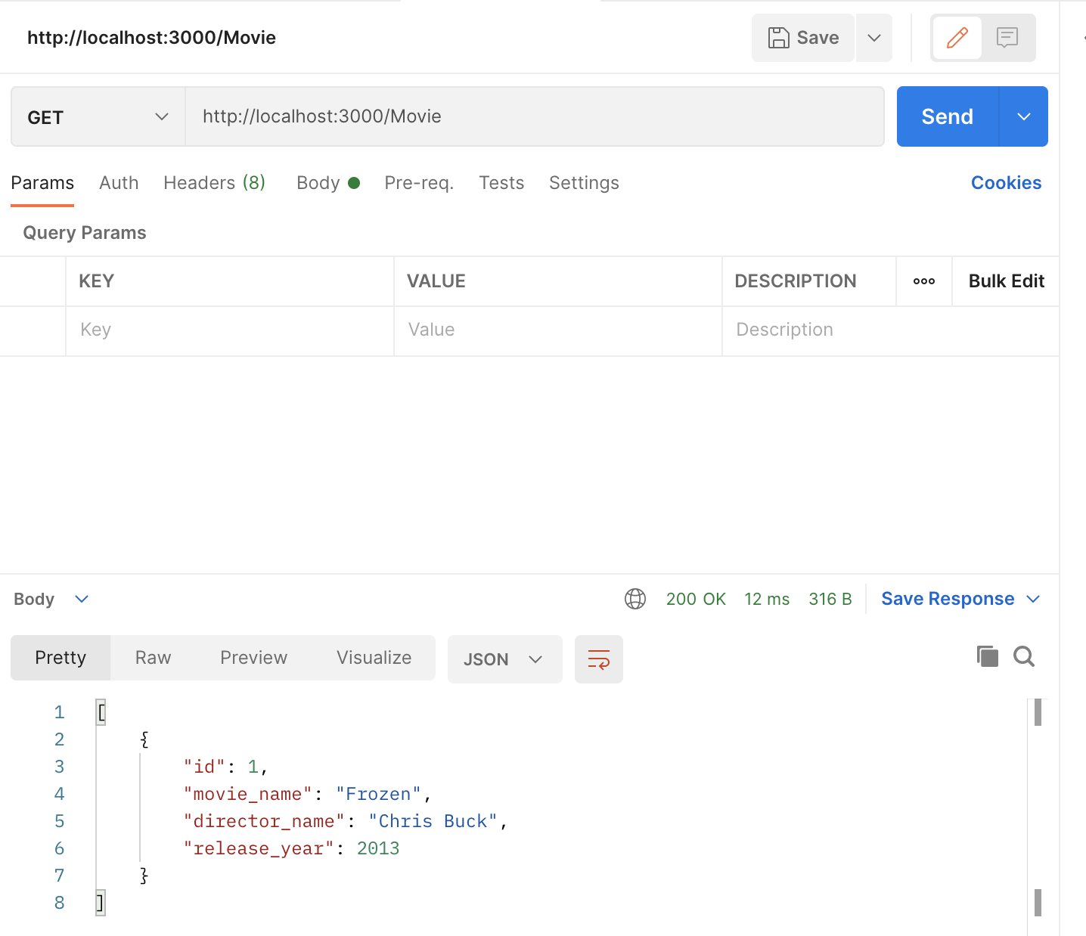Viewport: 1086px width, 936px height.
Task: Click the "Chris Buck" value
Action: point(433,821)
